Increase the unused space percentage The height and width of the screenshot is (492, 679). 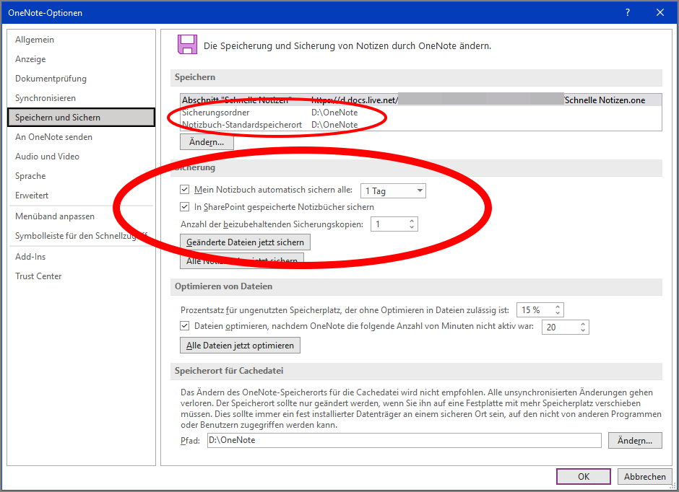558,307
